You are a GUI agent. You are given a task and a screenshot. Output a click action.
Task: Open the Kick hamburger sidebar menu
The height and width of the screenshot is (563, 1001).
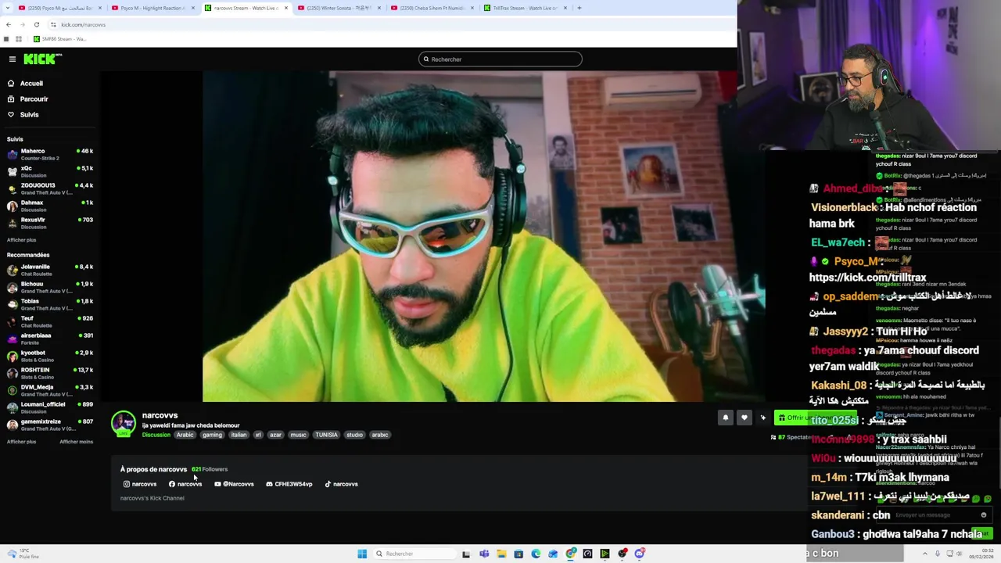(x=13, y=59)
